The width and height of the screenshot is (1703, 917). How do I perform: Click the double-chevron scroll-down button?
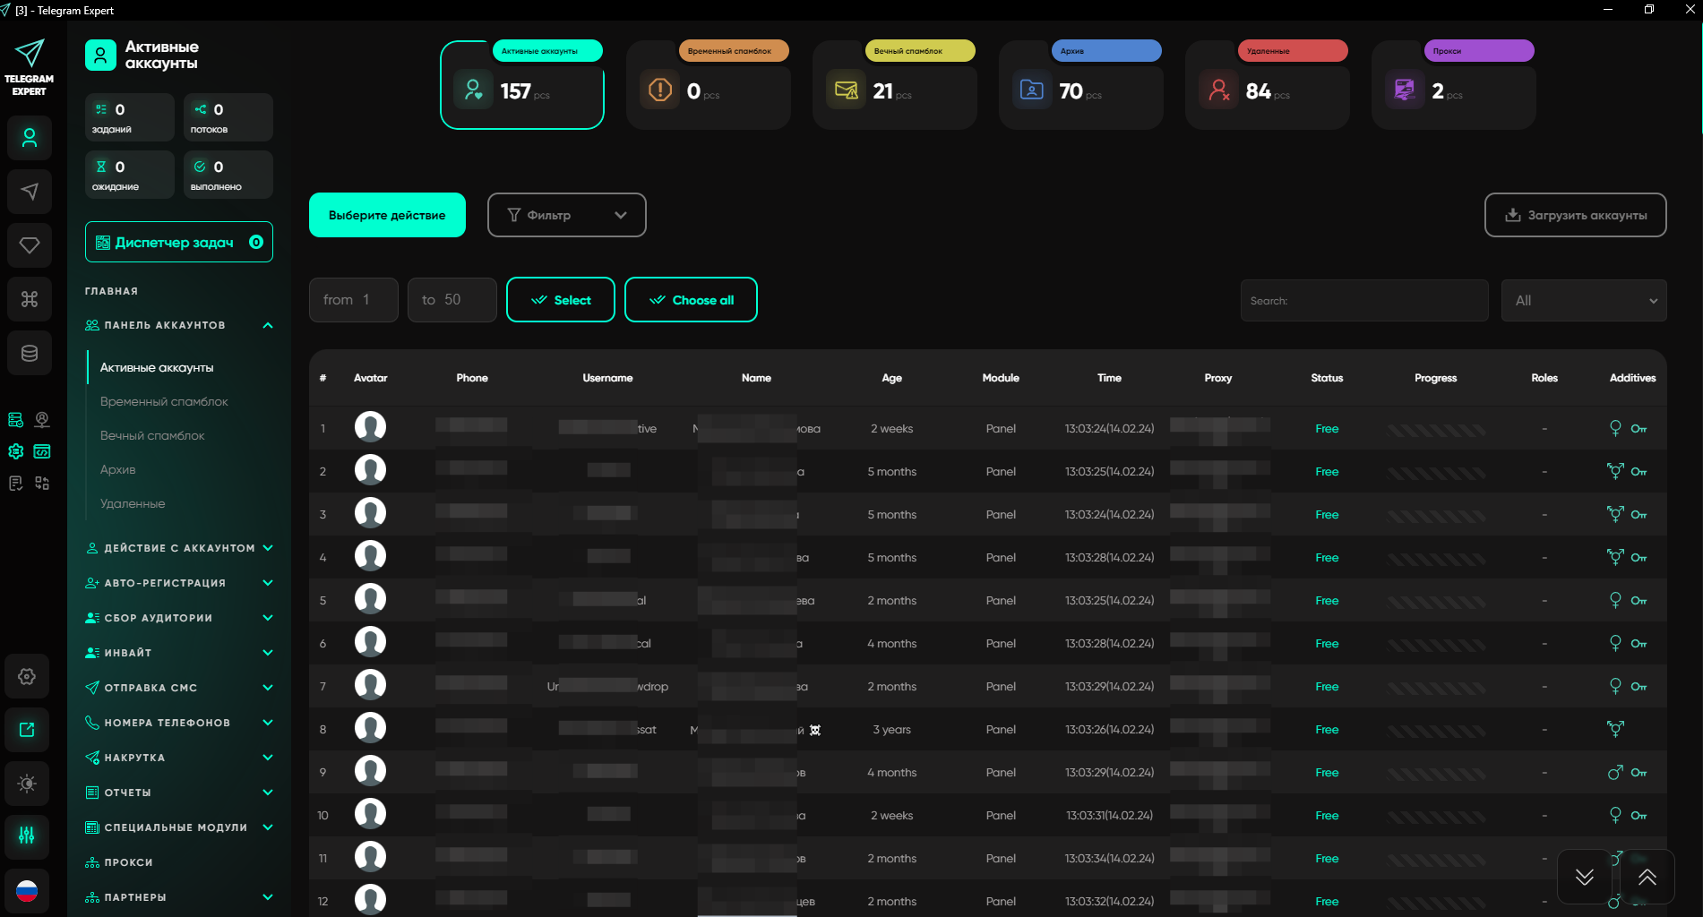coord(1584,877)
